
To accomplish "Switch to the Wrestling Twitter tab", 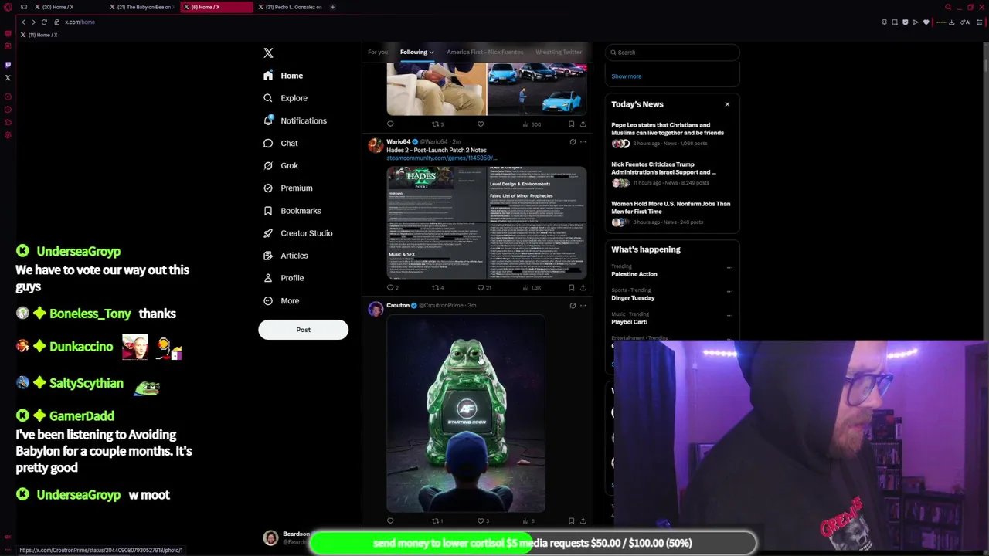I will (559, 52).
